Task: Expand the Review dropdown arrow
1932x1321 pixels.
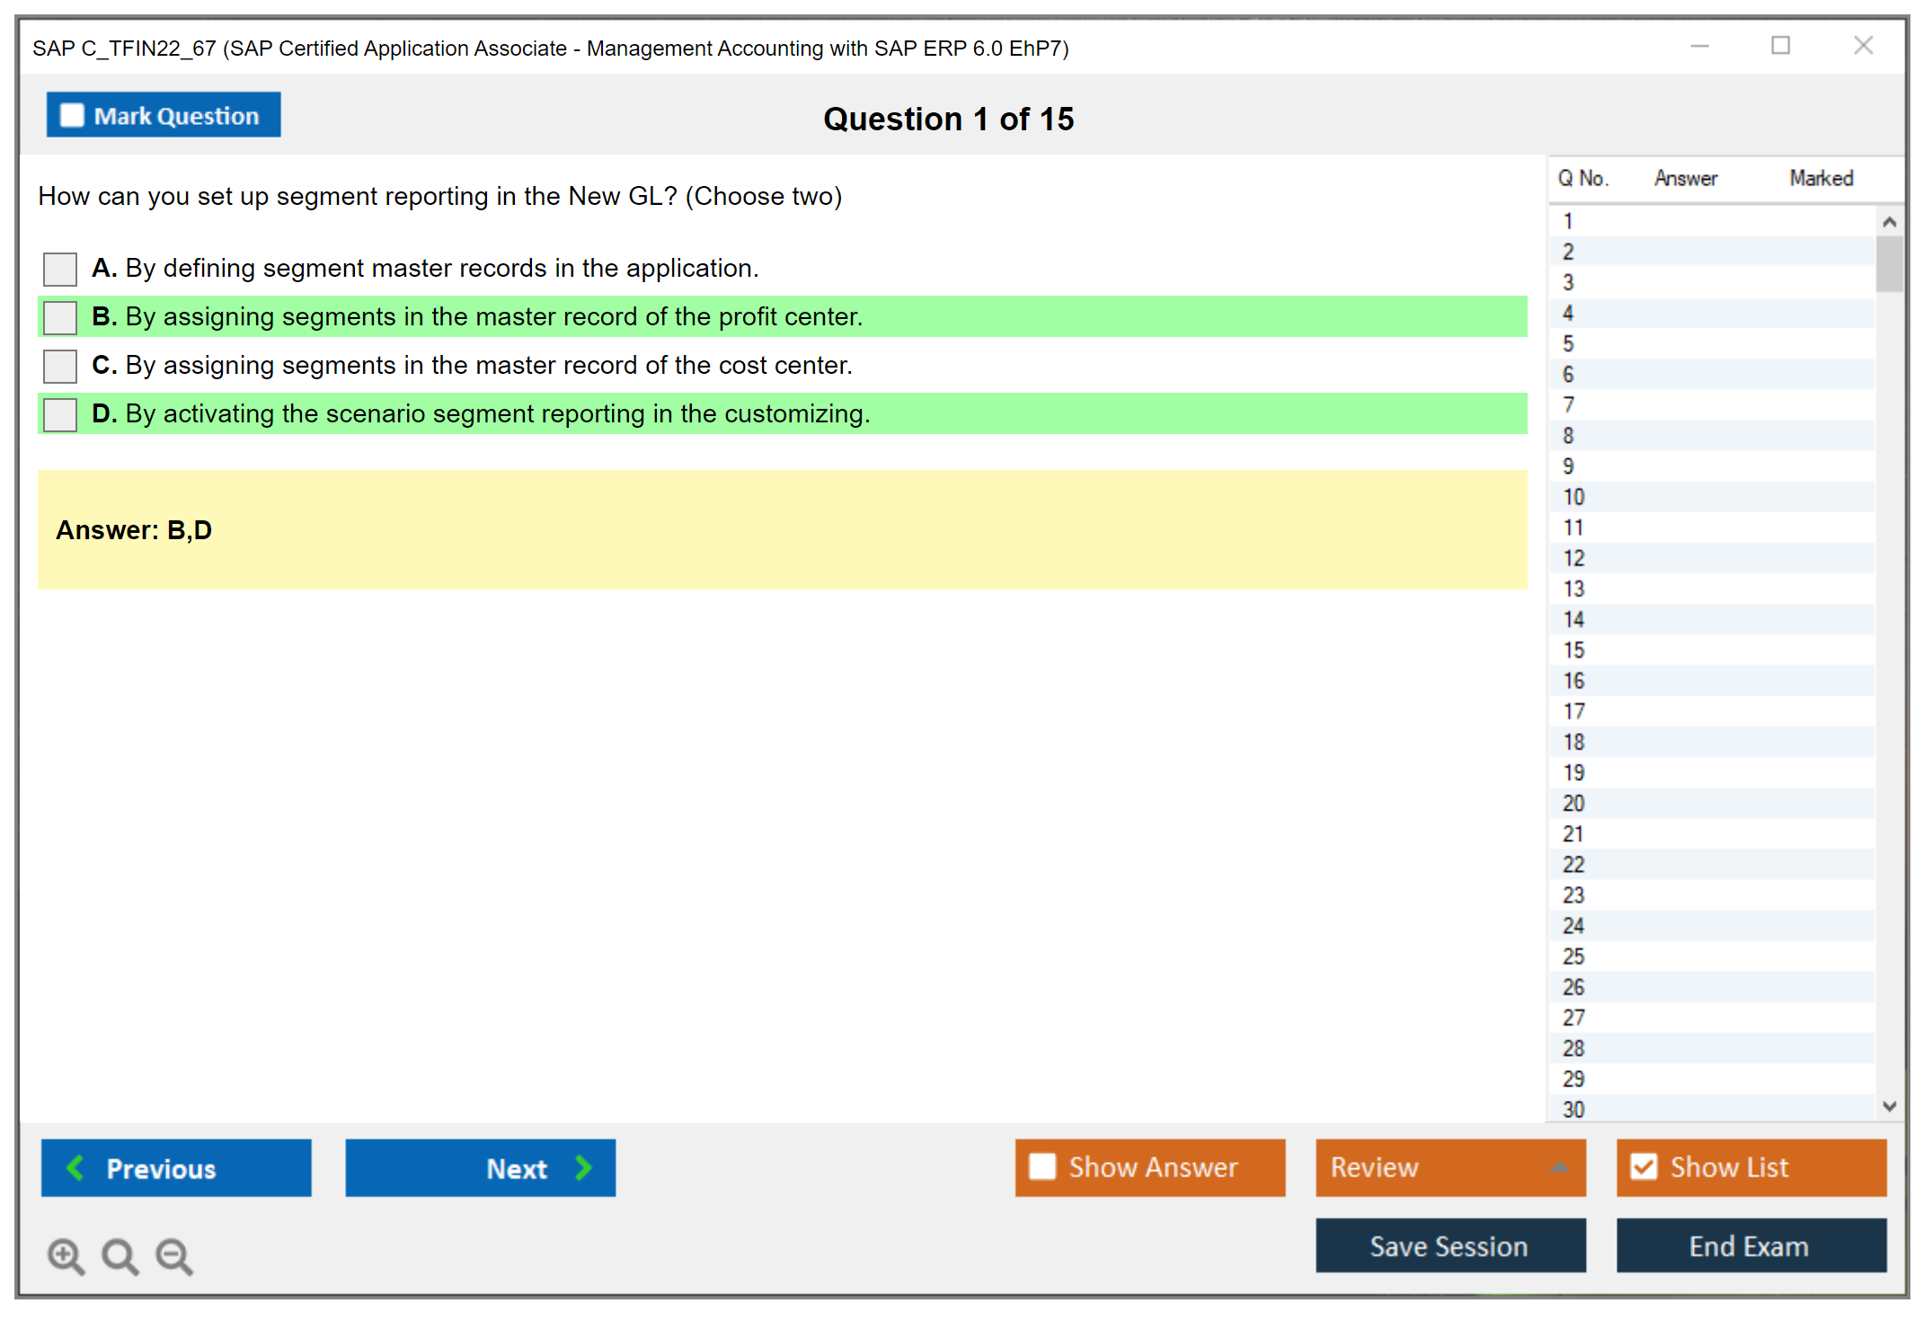Action: [1560, 1167]
